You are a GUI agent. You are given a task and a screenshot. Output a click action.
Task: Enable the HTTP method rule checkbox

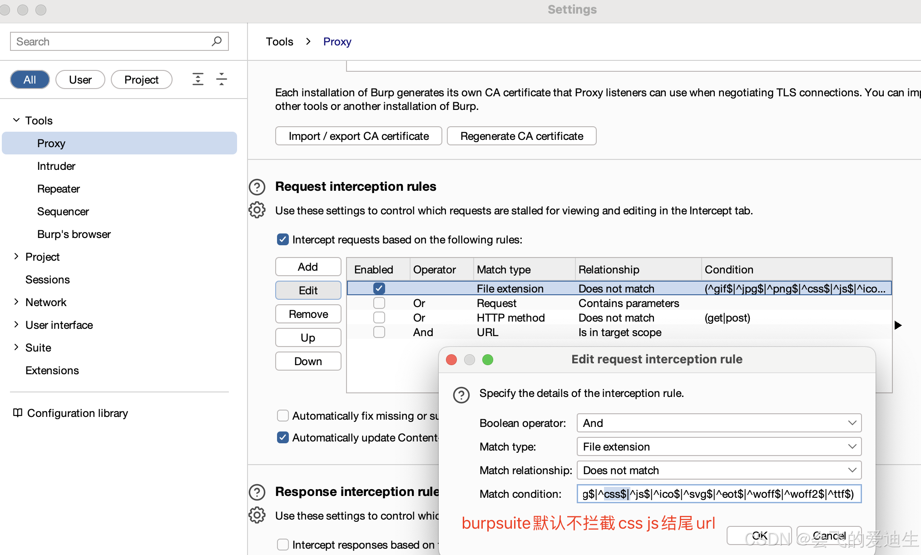coord(379,317)
